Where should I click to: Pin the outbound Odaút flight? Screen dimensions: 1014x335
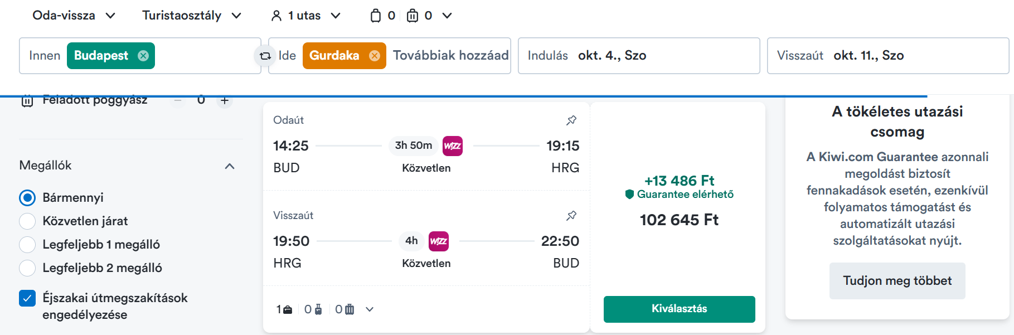(x=571, y=120)
